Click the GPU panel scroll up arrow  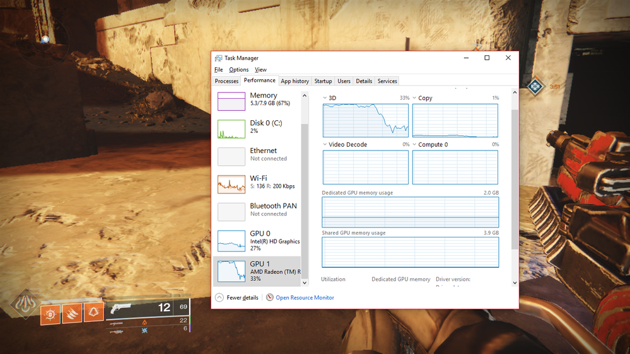(x=515, y=93)
